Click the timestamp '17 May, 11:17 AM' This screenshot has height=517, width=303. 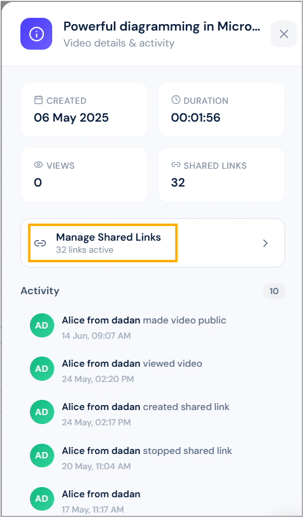click(x=93, y=509)
